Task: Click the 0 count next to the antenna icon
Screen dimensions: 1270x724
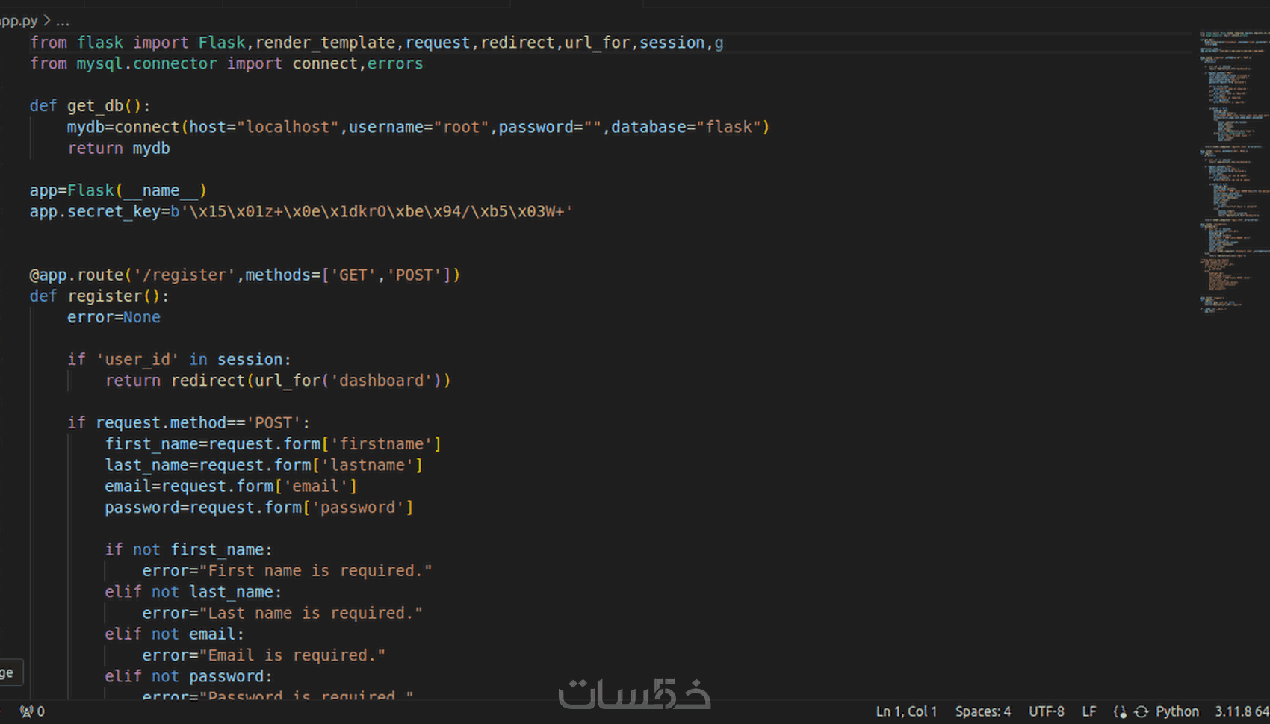Action: click(x=41, y=711)
